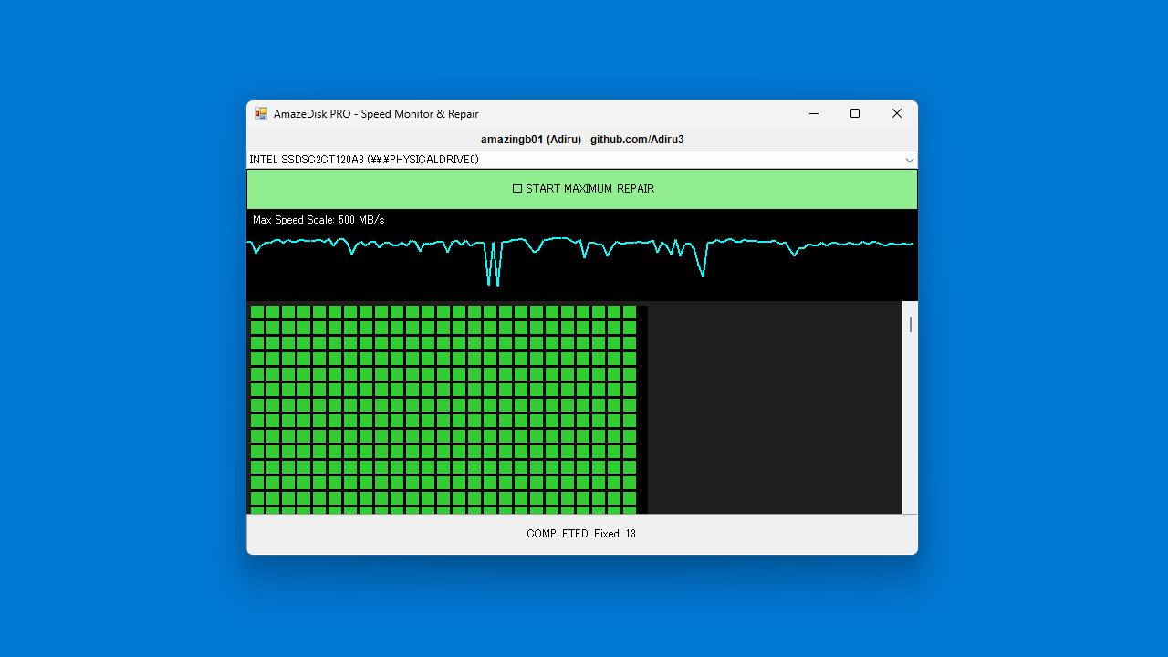
Task: Select the first green block in second row
Action: click(x=257, y=328)
